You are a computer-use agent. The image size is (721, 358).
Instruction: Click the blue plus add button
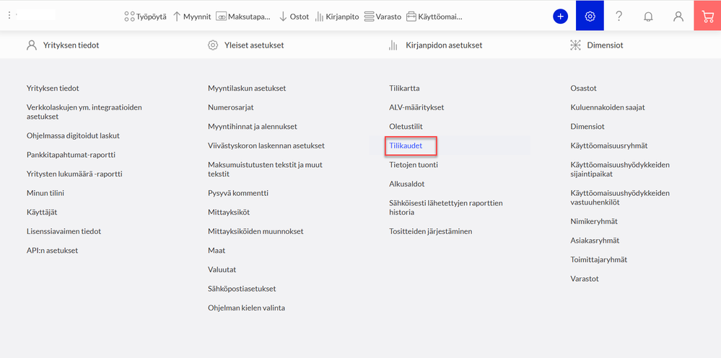560,16
